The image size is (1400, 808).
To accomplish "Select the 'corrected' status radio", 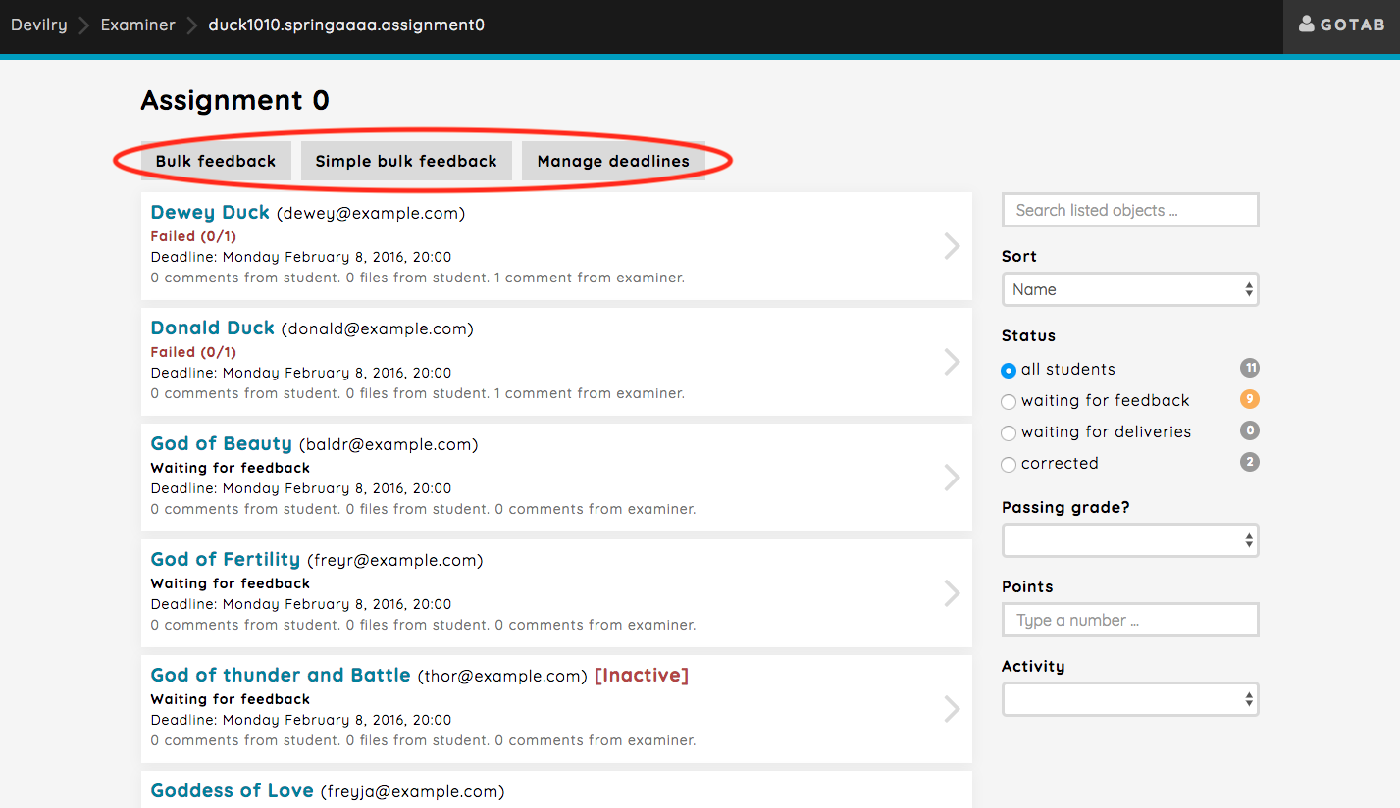I will tap(1009, 465).
